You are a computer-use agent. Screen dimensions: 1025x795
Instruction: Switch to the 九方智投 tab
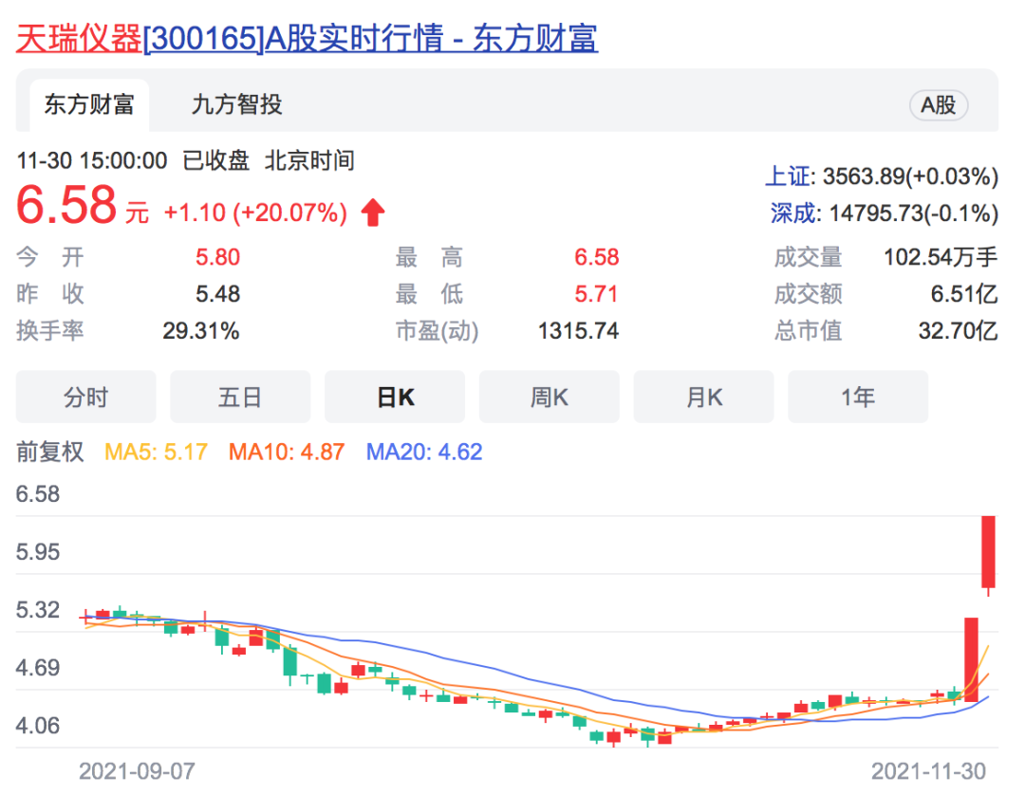point(236,104)
